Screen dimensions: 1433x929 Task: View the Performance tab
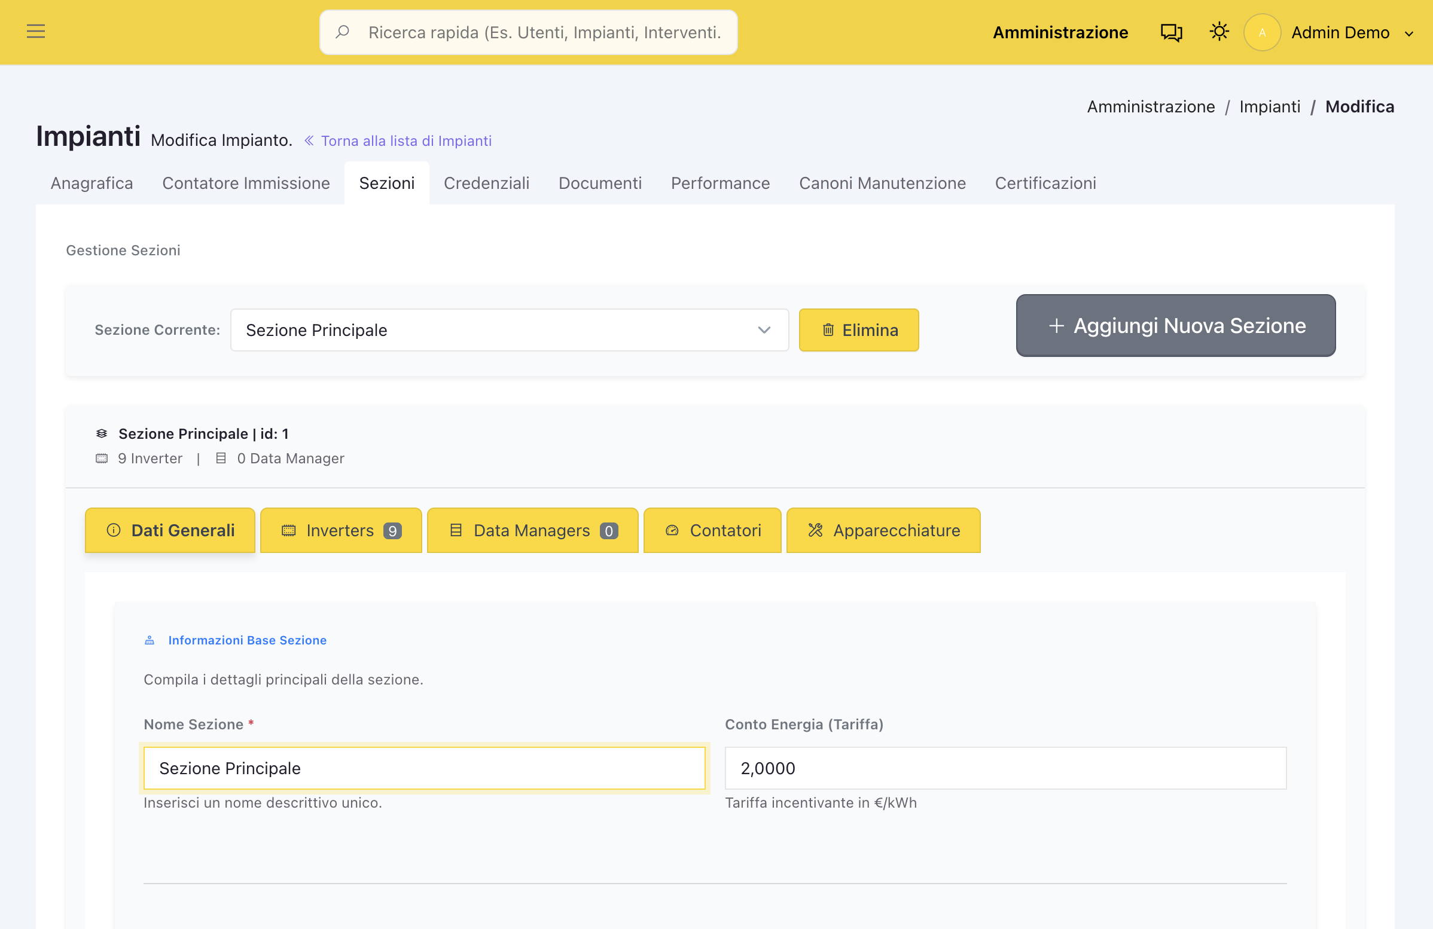click(x=721, y=183)
